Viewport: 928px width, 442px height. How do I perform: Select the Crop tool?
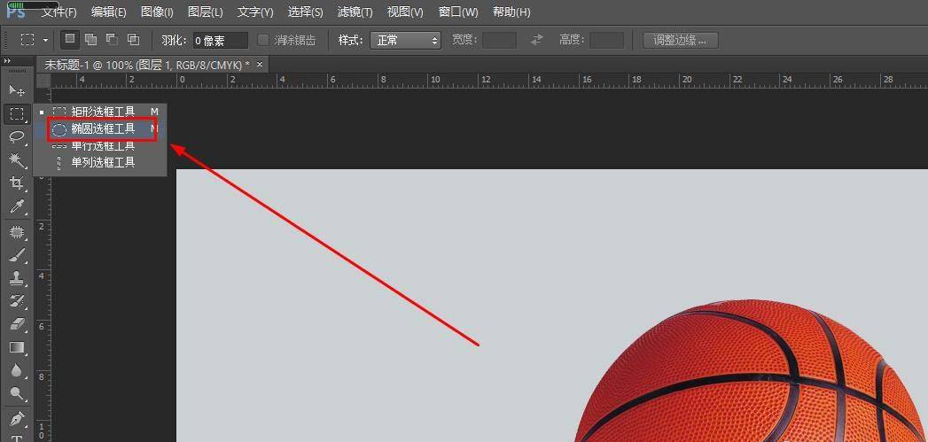17,182
